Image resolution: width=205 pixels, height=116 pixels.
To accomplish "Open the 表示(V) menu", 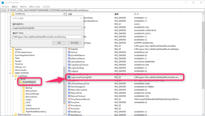I will [x=23, y=7].
